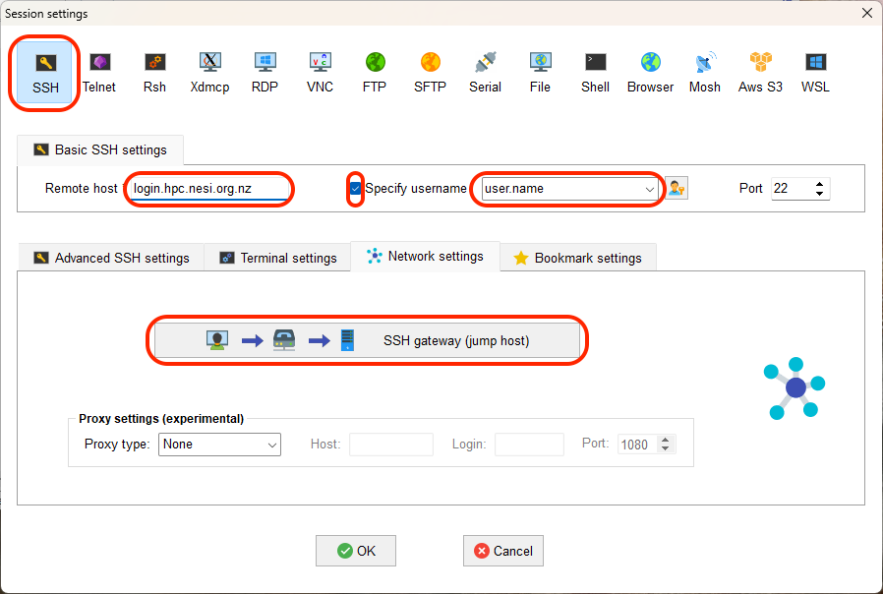Open the Terminal settings tab
This screenshot has width=883, height=594.
click(x=277, y=258)
